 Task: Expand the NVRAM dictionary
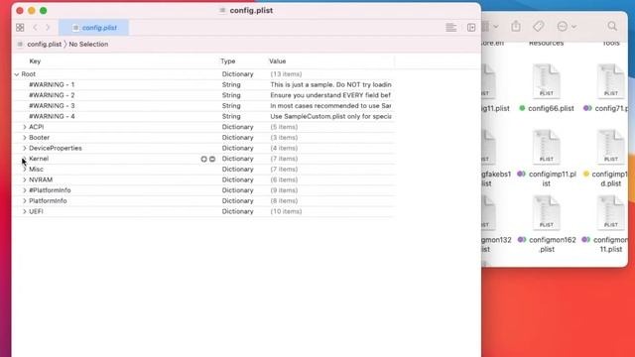point(25,179)
